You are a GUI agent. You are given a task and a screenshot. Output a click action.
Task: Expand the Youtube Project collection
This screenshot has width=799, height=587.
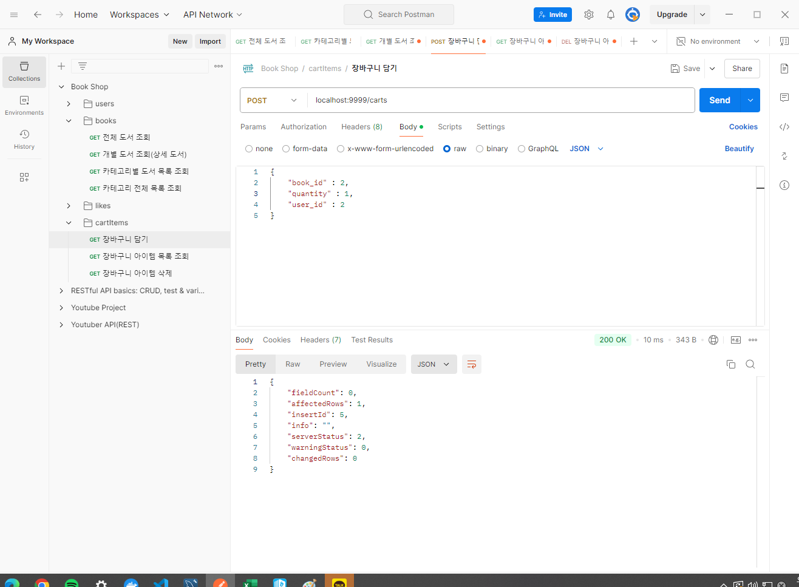[61, 308]
